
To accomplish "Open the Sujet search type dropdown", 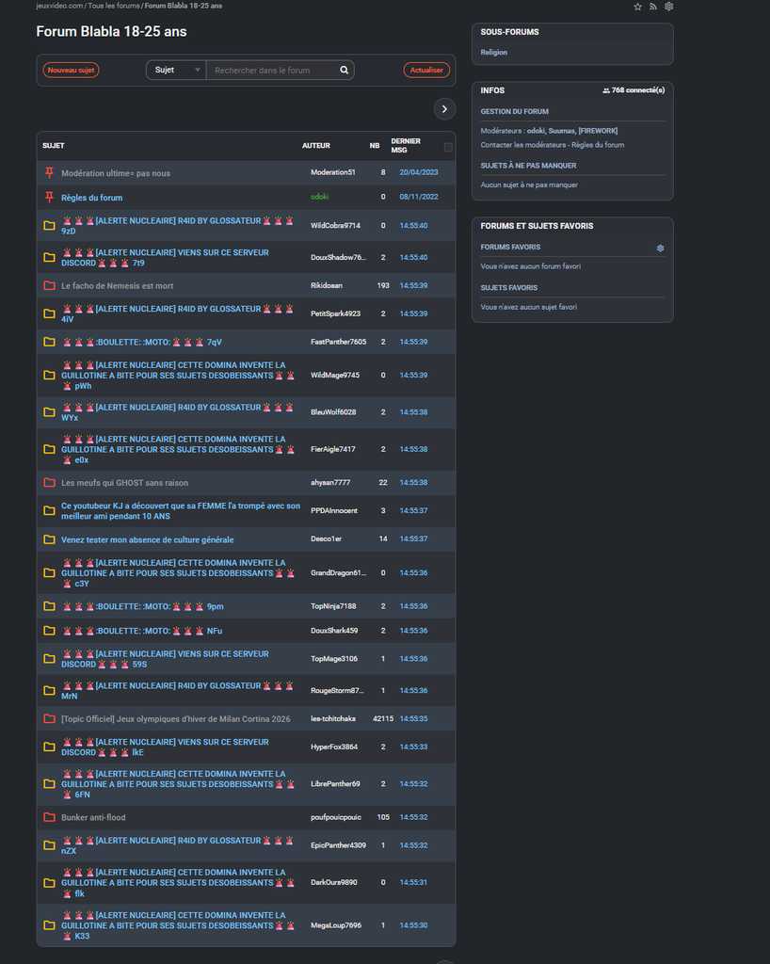I will (x=176, y=70).
